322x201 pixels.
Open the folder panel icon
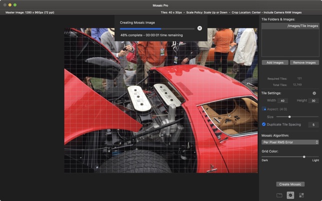pos(279,195)
